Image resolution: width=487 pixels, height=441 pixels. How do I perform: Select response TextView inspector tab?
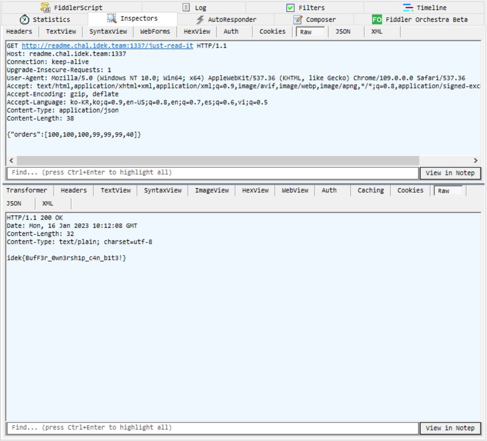pyautogui.click(x=115, y=191)
